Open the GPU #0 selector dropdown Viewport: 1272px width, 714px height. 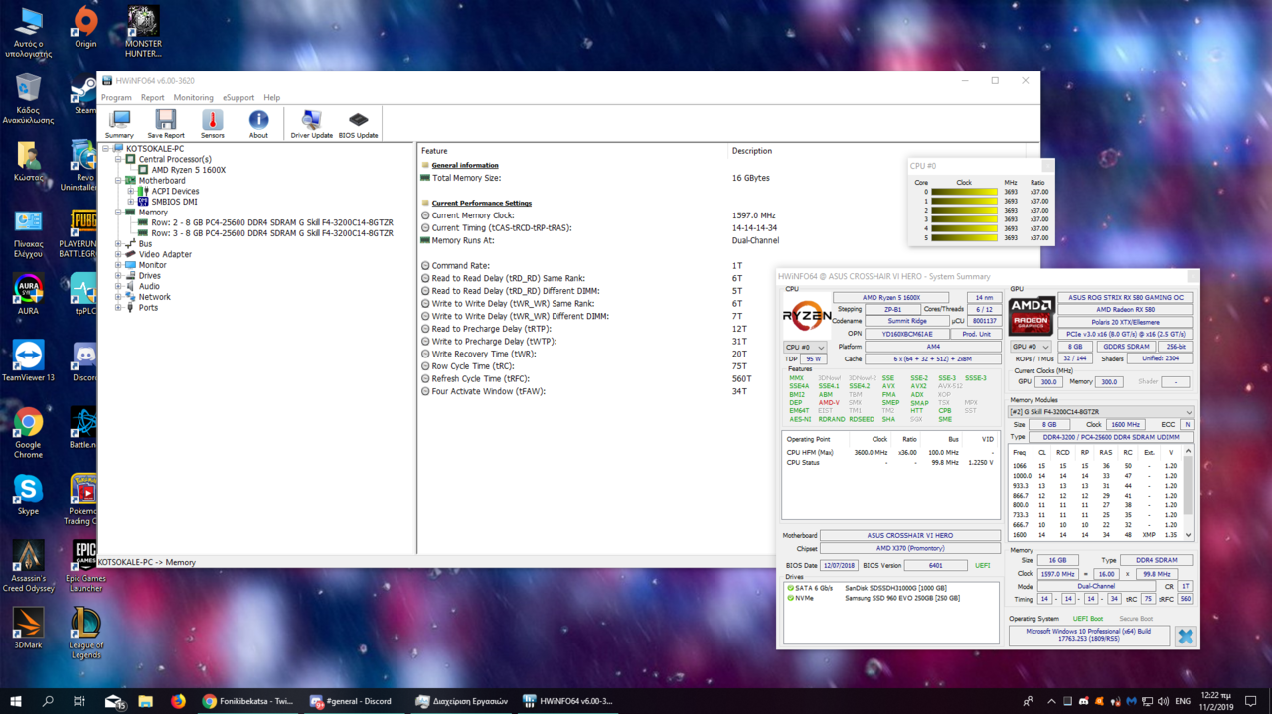point(1031,347)
